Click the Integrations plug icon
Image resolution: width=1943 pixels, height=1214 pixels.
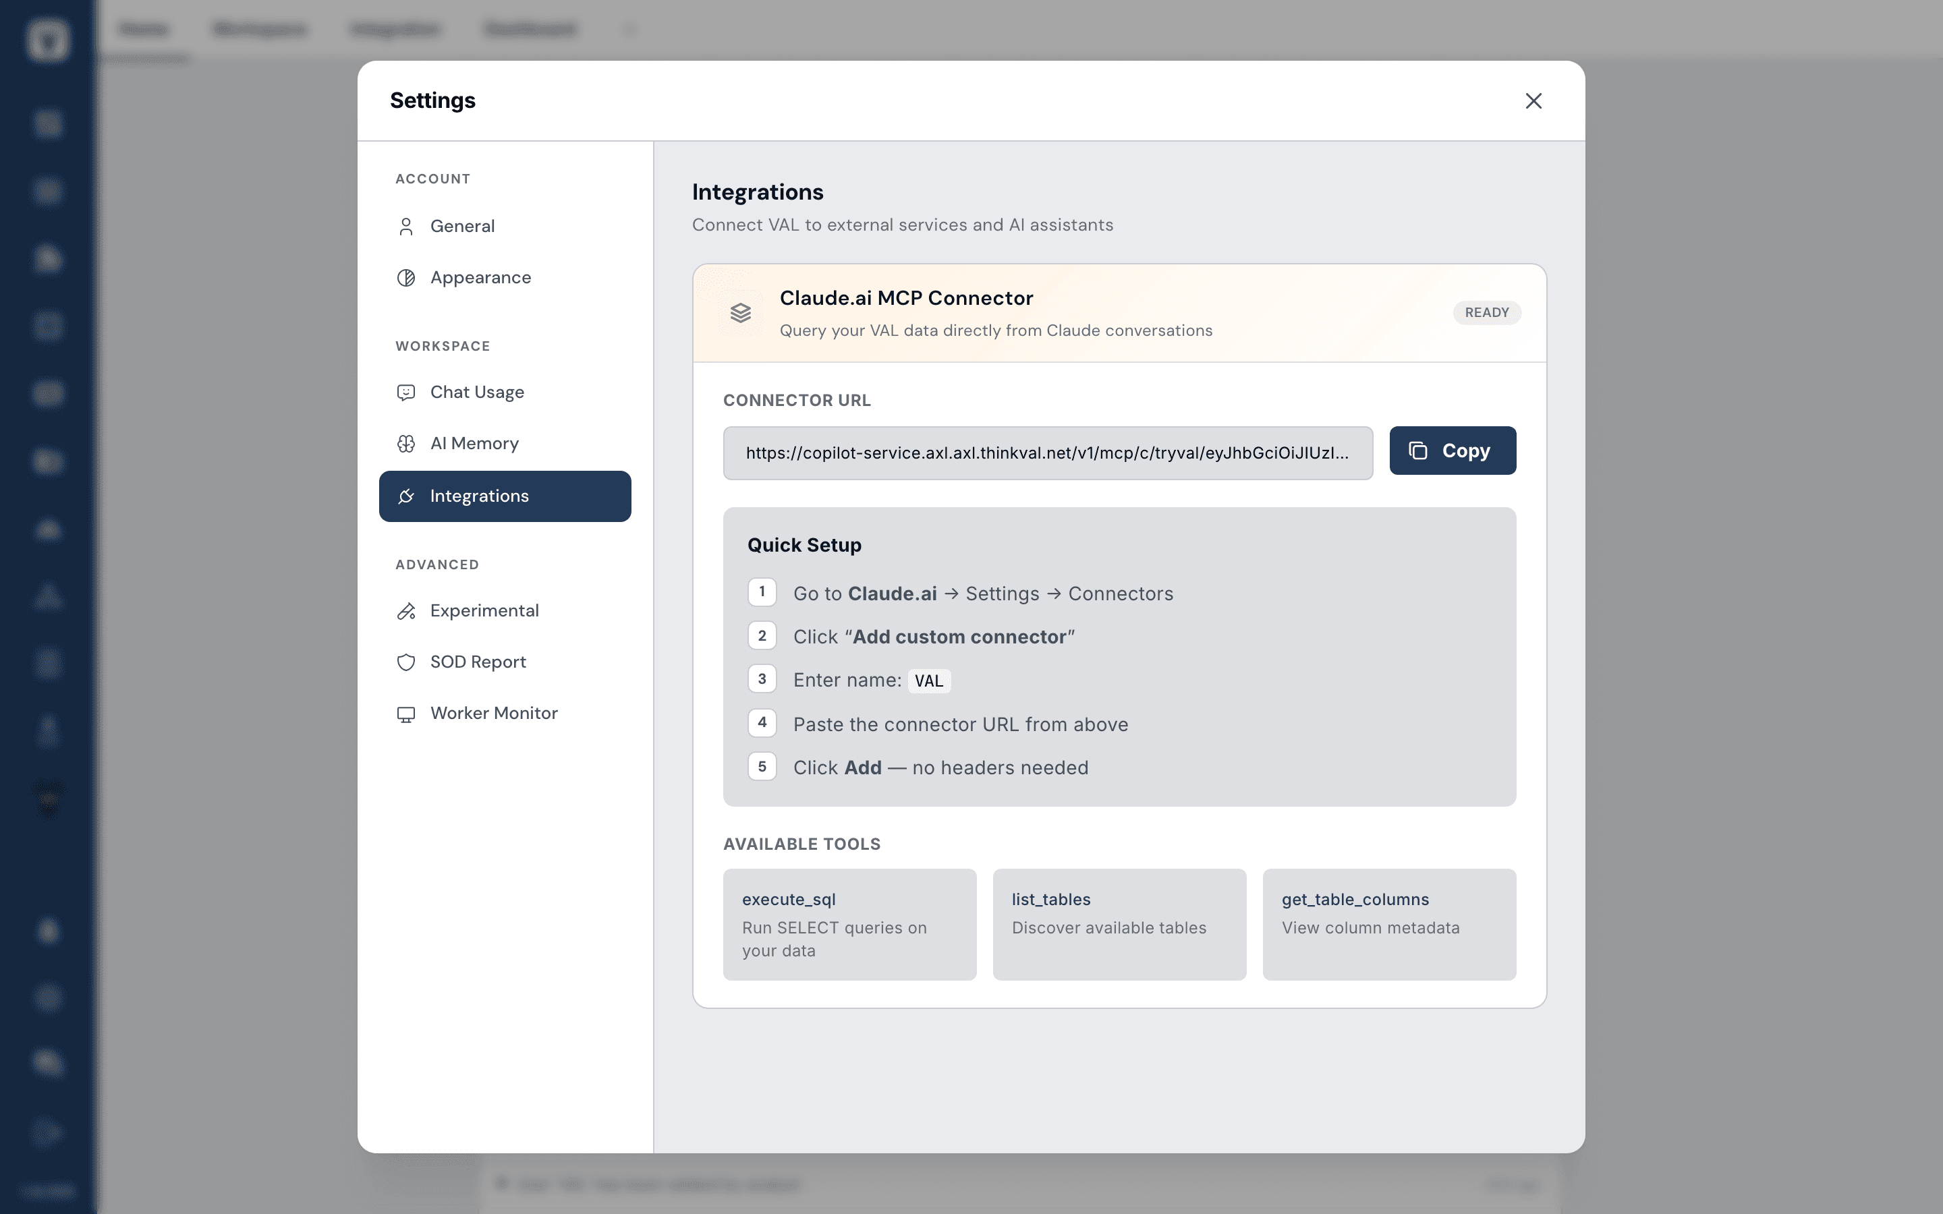pyautogui.click(x=406, y=496)
